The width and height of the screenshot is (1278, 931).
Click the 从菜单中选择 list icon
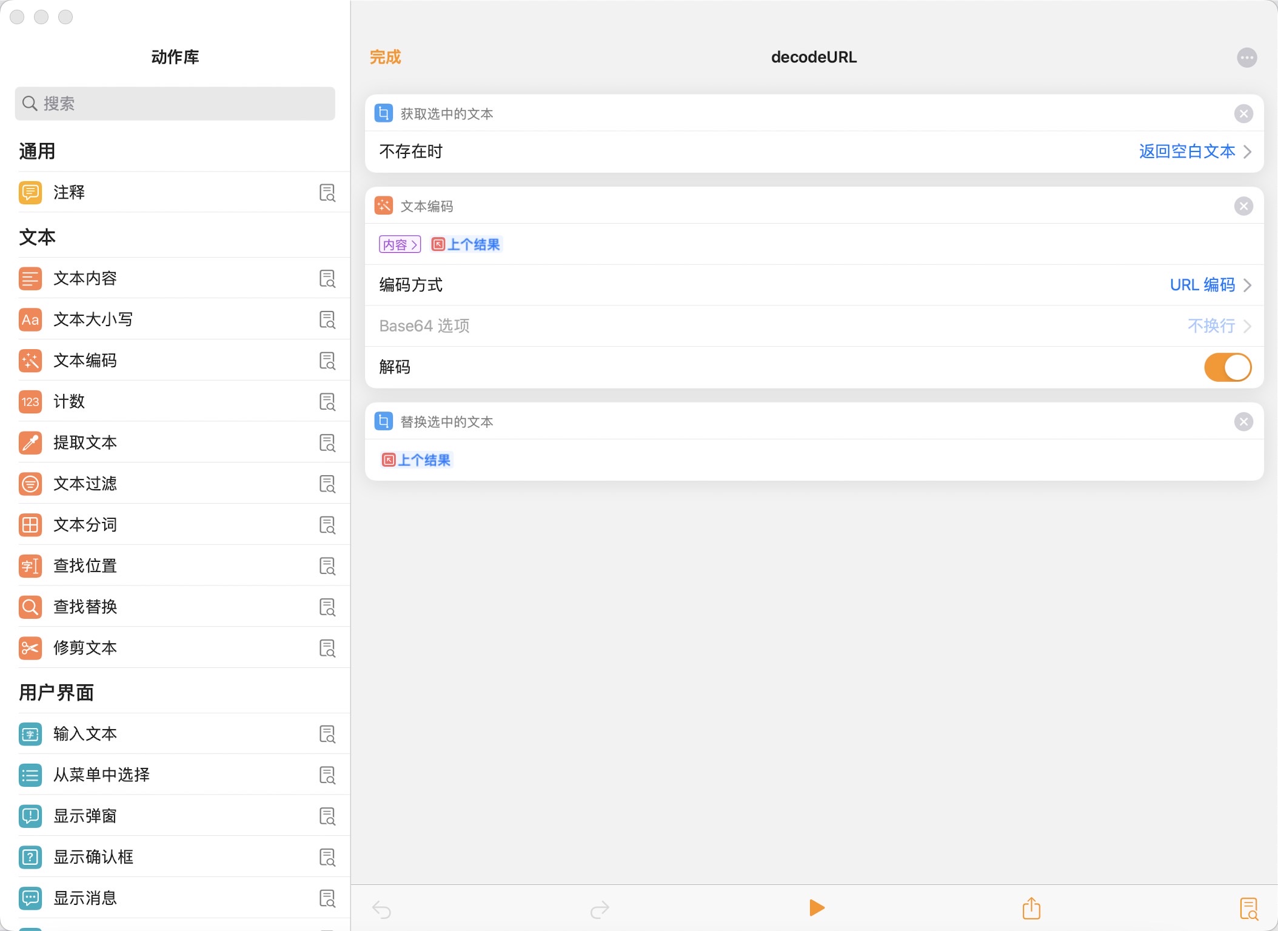coord(30,775)
